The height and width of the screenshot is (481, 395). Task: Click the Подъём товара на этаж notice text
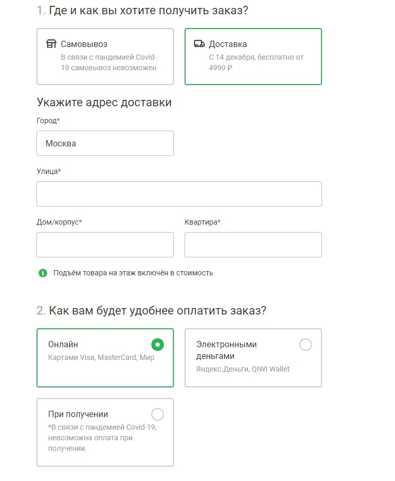coord(133,273)
